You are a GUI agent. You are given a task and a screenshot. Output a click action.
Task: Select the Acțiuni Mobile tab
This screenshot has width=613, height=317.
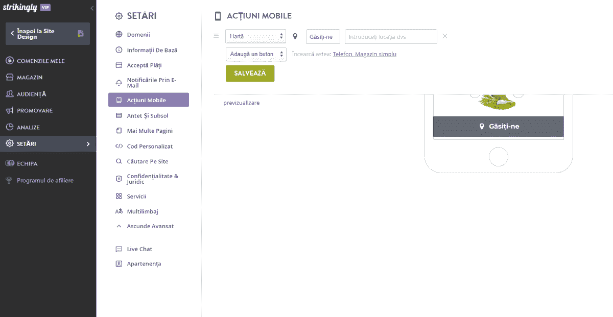[x=149, y=100]
